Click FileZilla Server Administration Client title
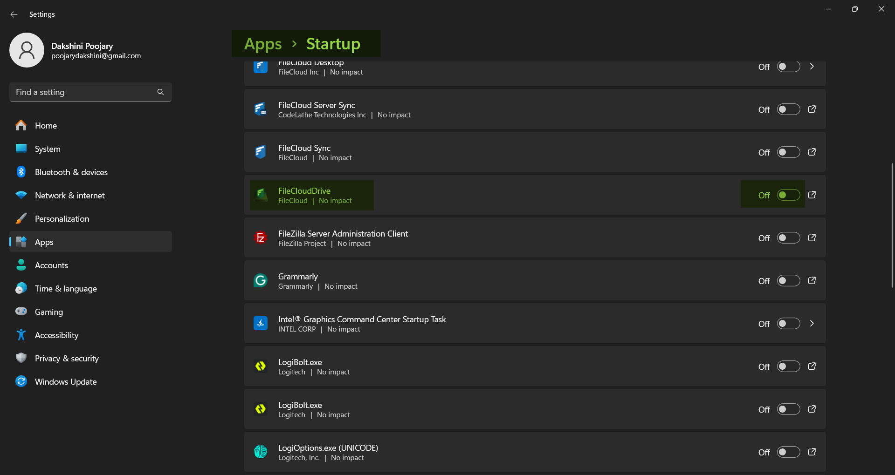Viewport: 895px width, 475px height. tap(343, 233)
